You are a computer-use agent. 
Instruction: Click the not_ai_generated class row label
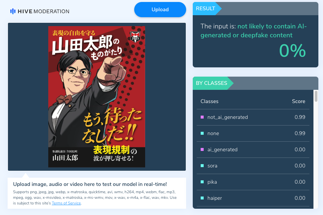pos(228,117)
